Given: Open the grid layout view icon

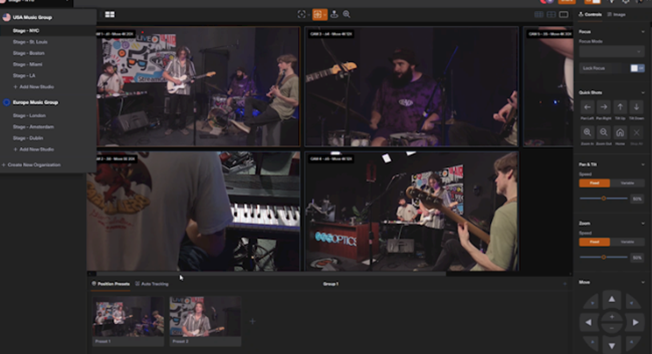Looking at the screenshot, I should tap(110, 14).
